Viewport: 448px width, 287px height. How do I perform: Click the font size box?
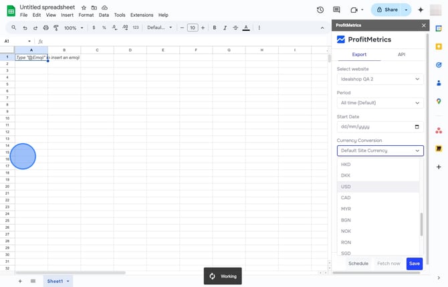pos(193,27)
